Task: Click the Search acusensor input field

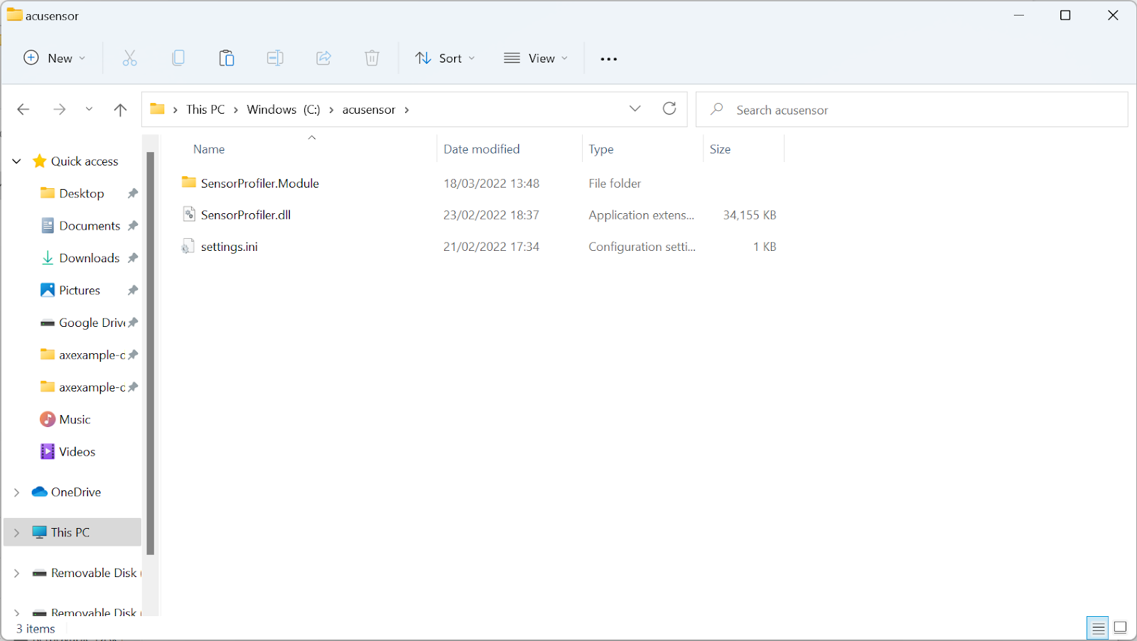Action: (912, 109)
